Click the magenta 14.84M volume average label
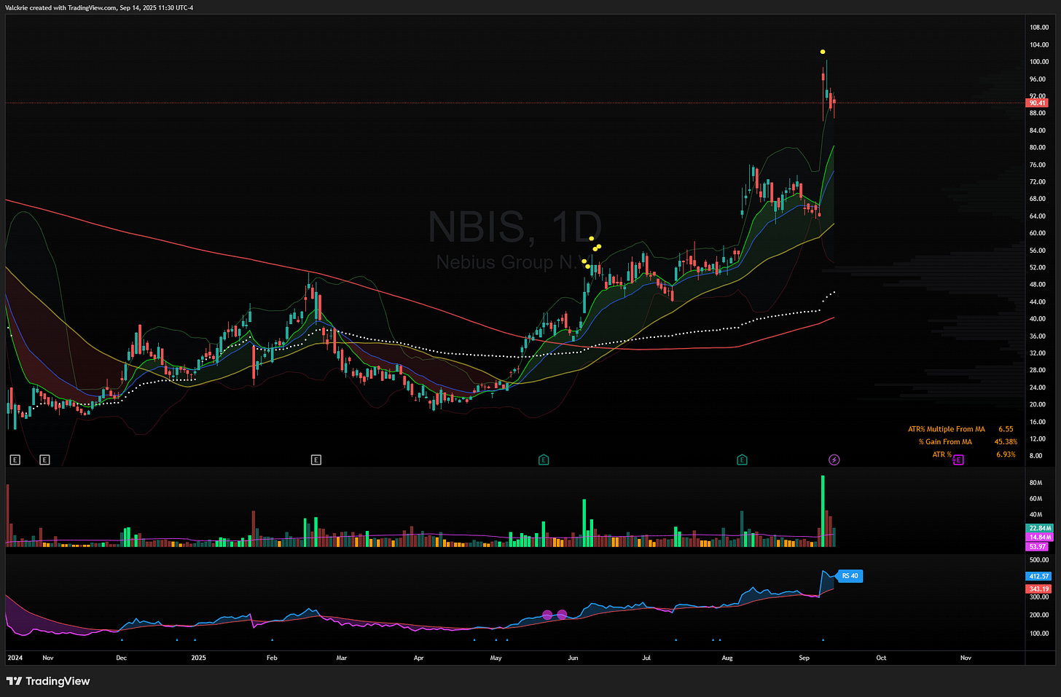 [1039, 537]
